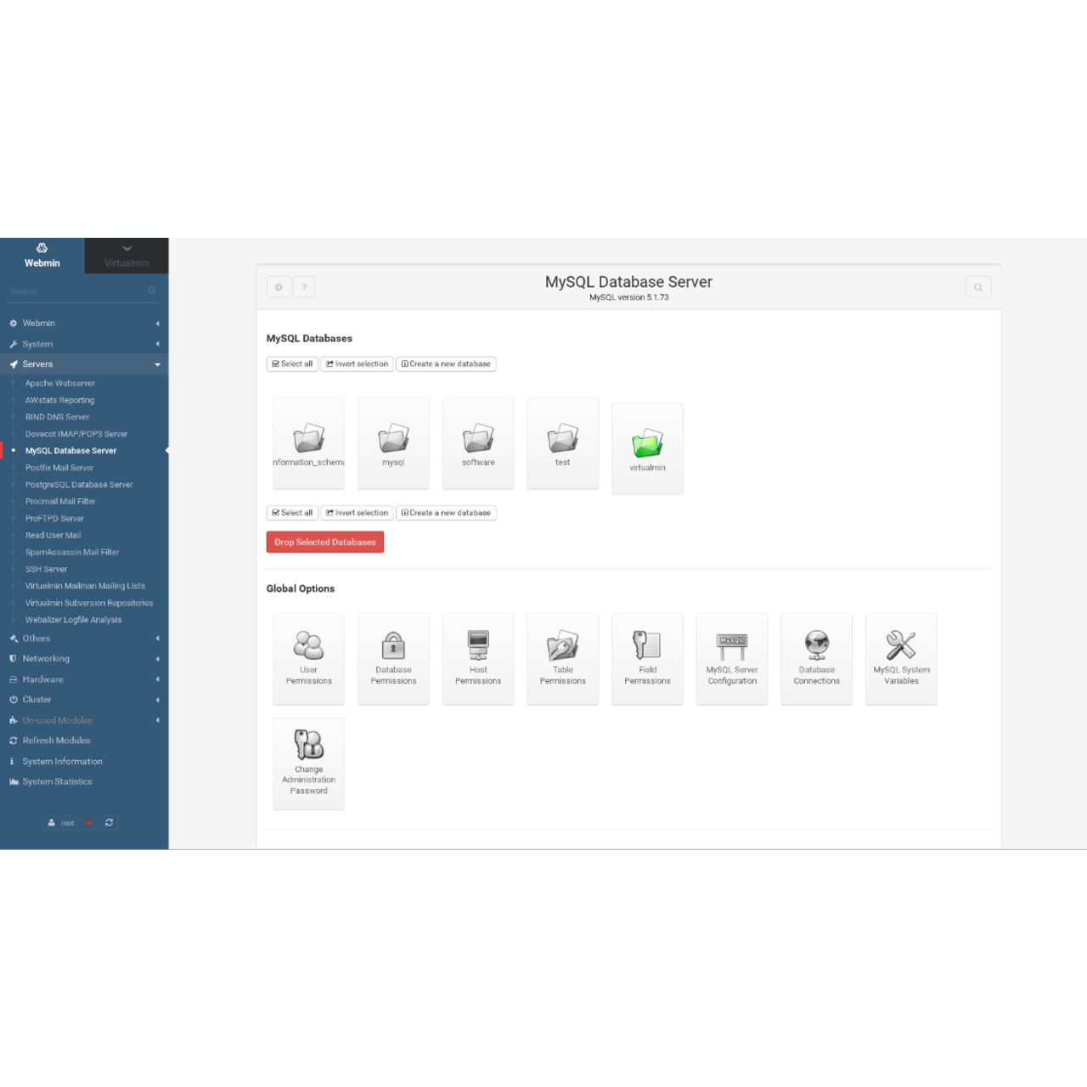Click the help question mark icon

305,287
